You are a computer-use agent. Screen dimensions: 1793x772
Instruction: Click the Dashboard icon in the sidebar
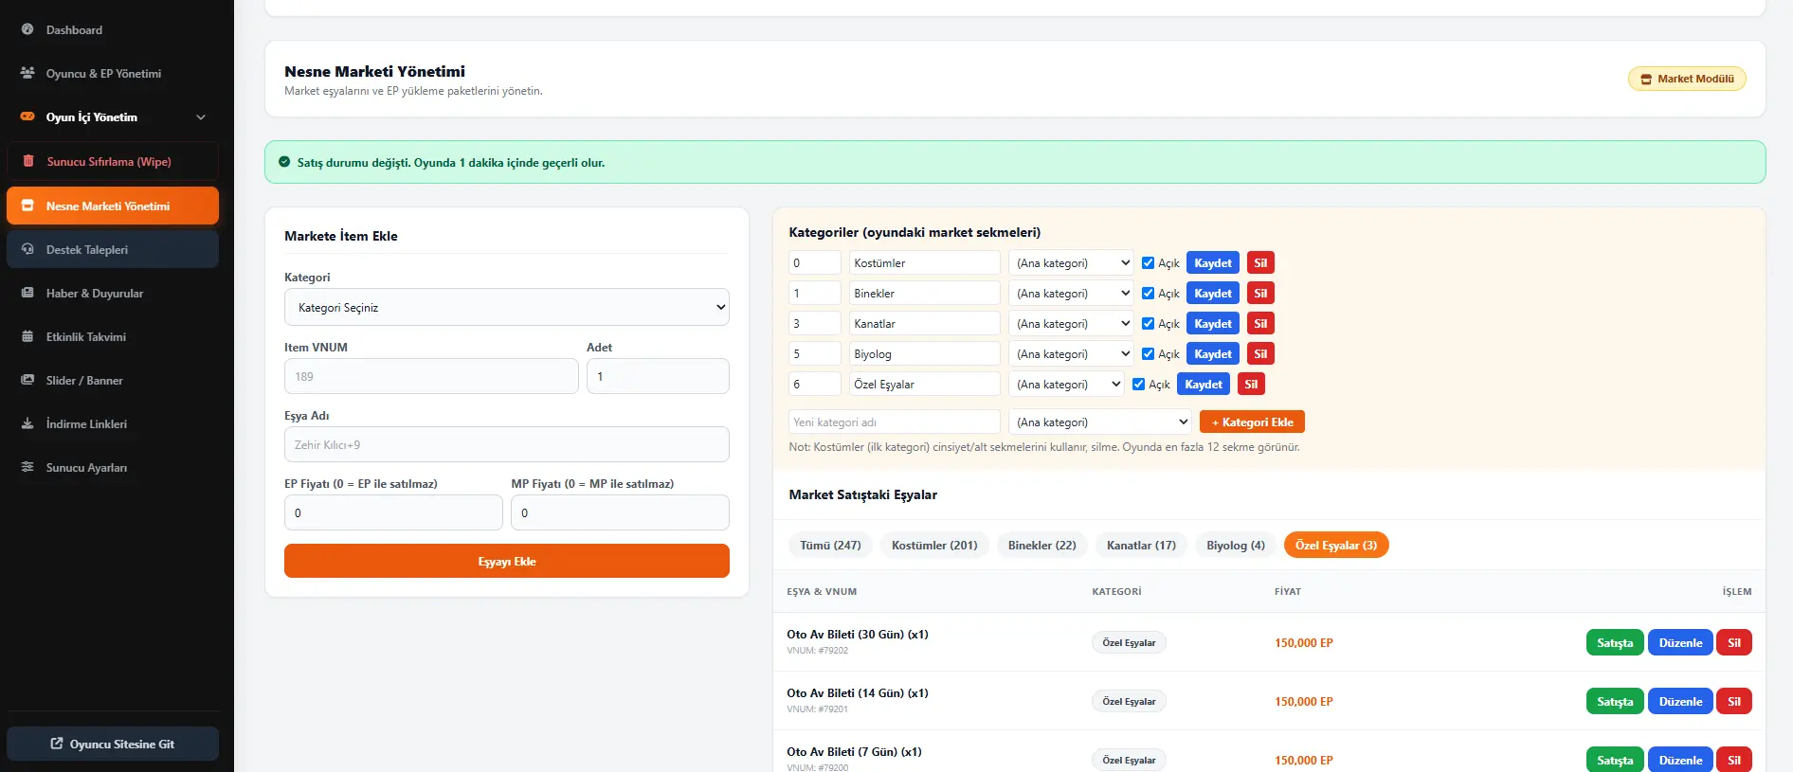pos(27,29)
